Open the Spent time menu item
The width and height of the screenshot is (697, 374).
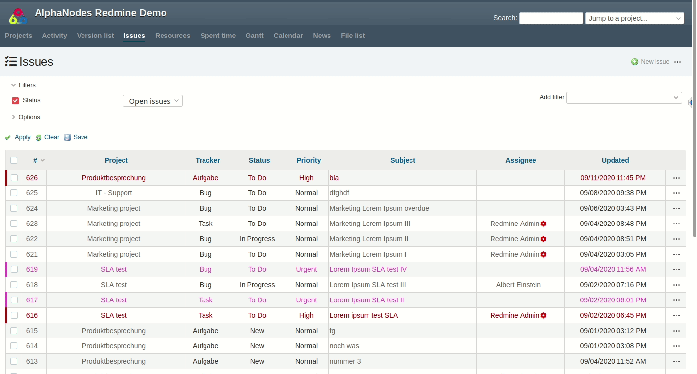(x=218, y=36)
